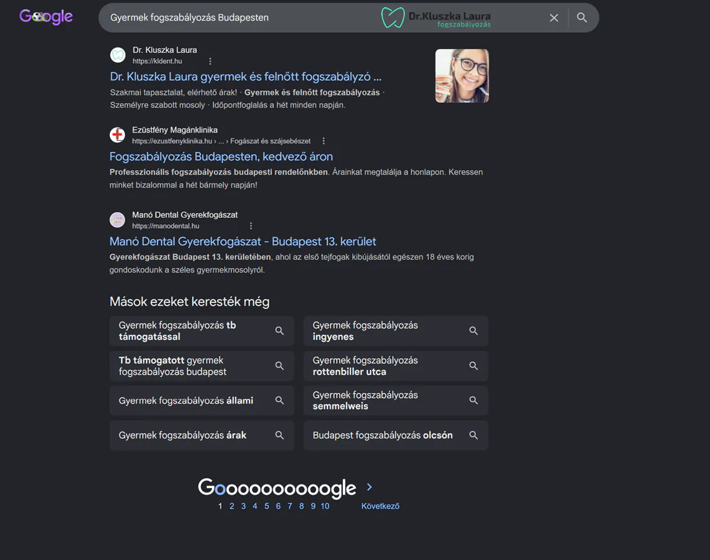Viewport: 710px width, 560px height.
Task: Go to results page 3
Action: pyautogui.click(x=243, y=506)
